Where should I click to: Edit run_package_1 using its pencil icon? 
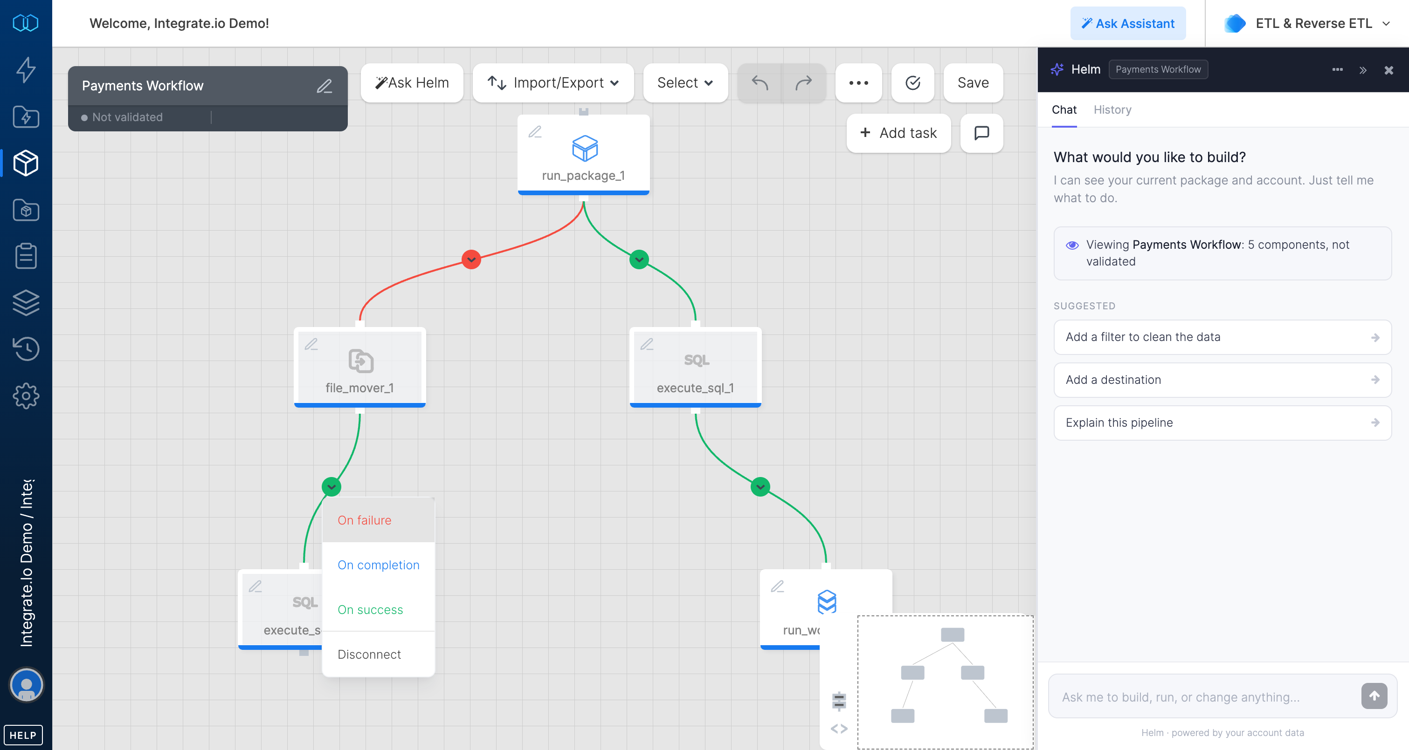click(x=535, y=132)
